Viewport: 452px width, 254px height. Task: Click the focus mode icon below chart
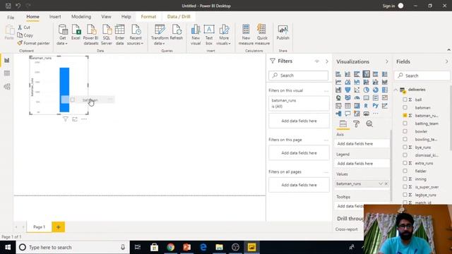pyautogui.click(x=75, y=119)
